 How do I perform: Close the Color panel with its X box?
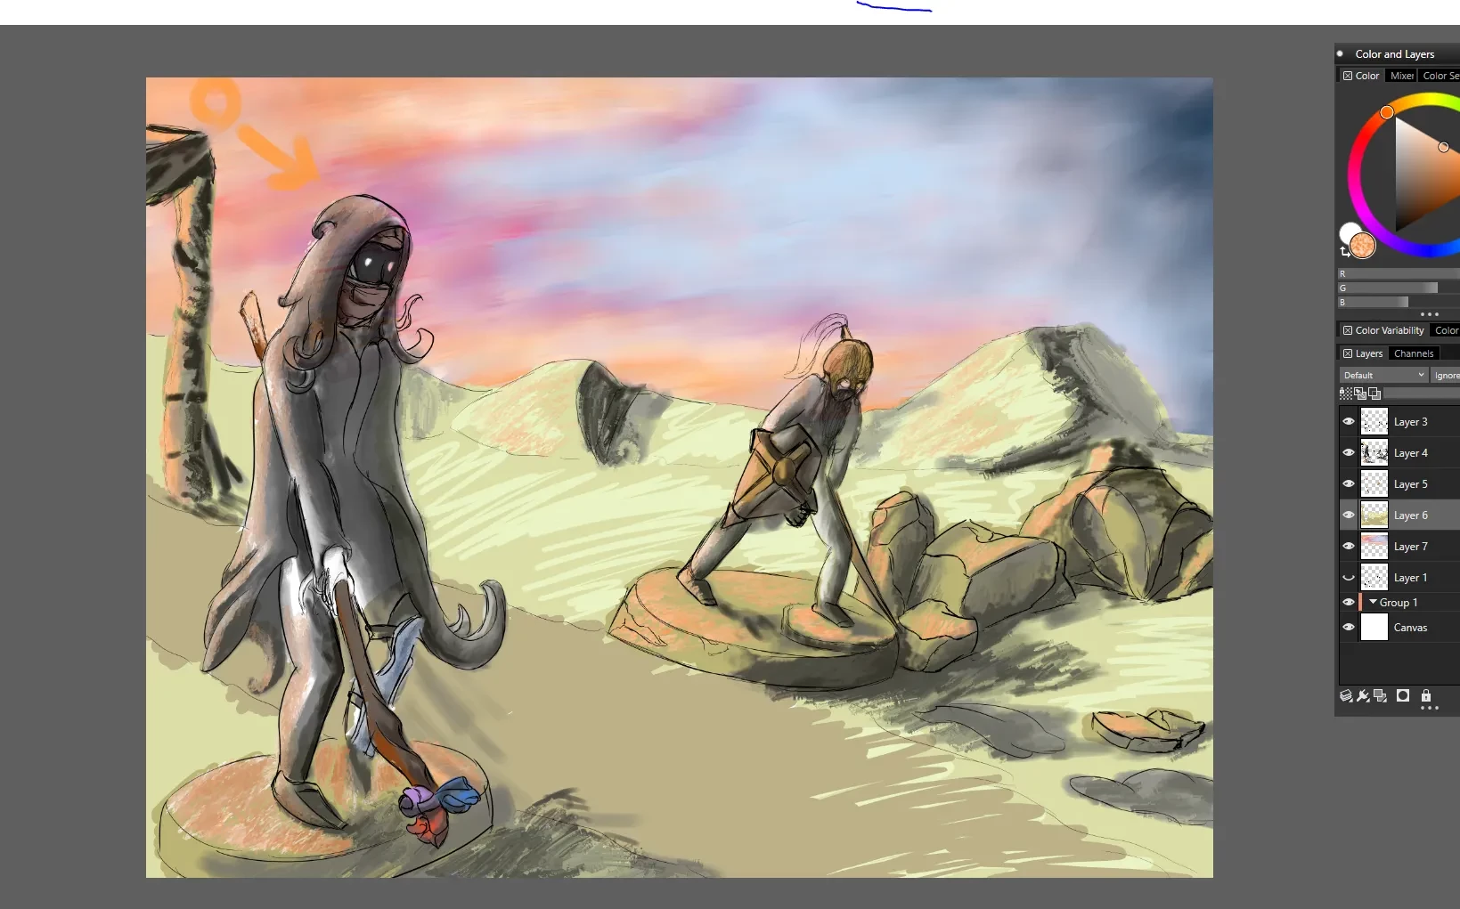(x=1348, y=77)
